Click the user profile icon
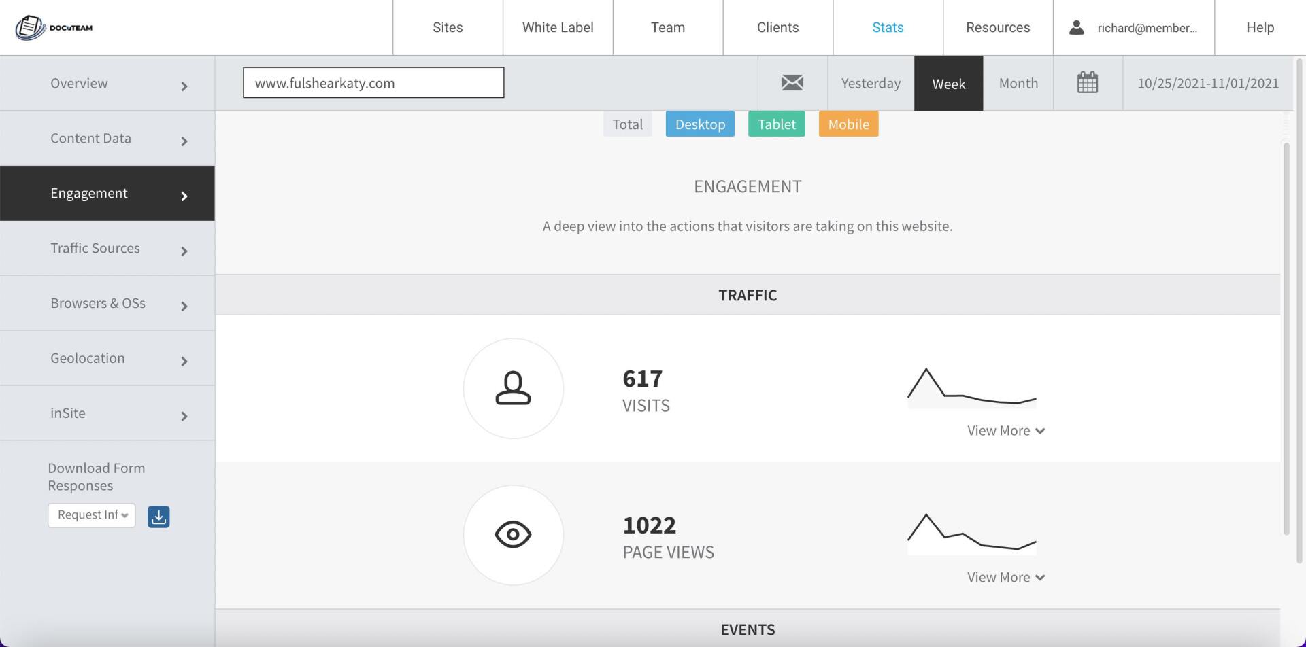 coord(1076,28)
